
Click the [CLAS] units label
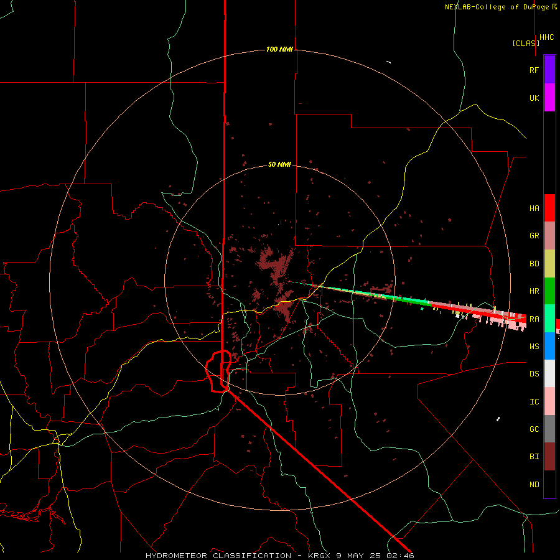click(x=526, y=43)
